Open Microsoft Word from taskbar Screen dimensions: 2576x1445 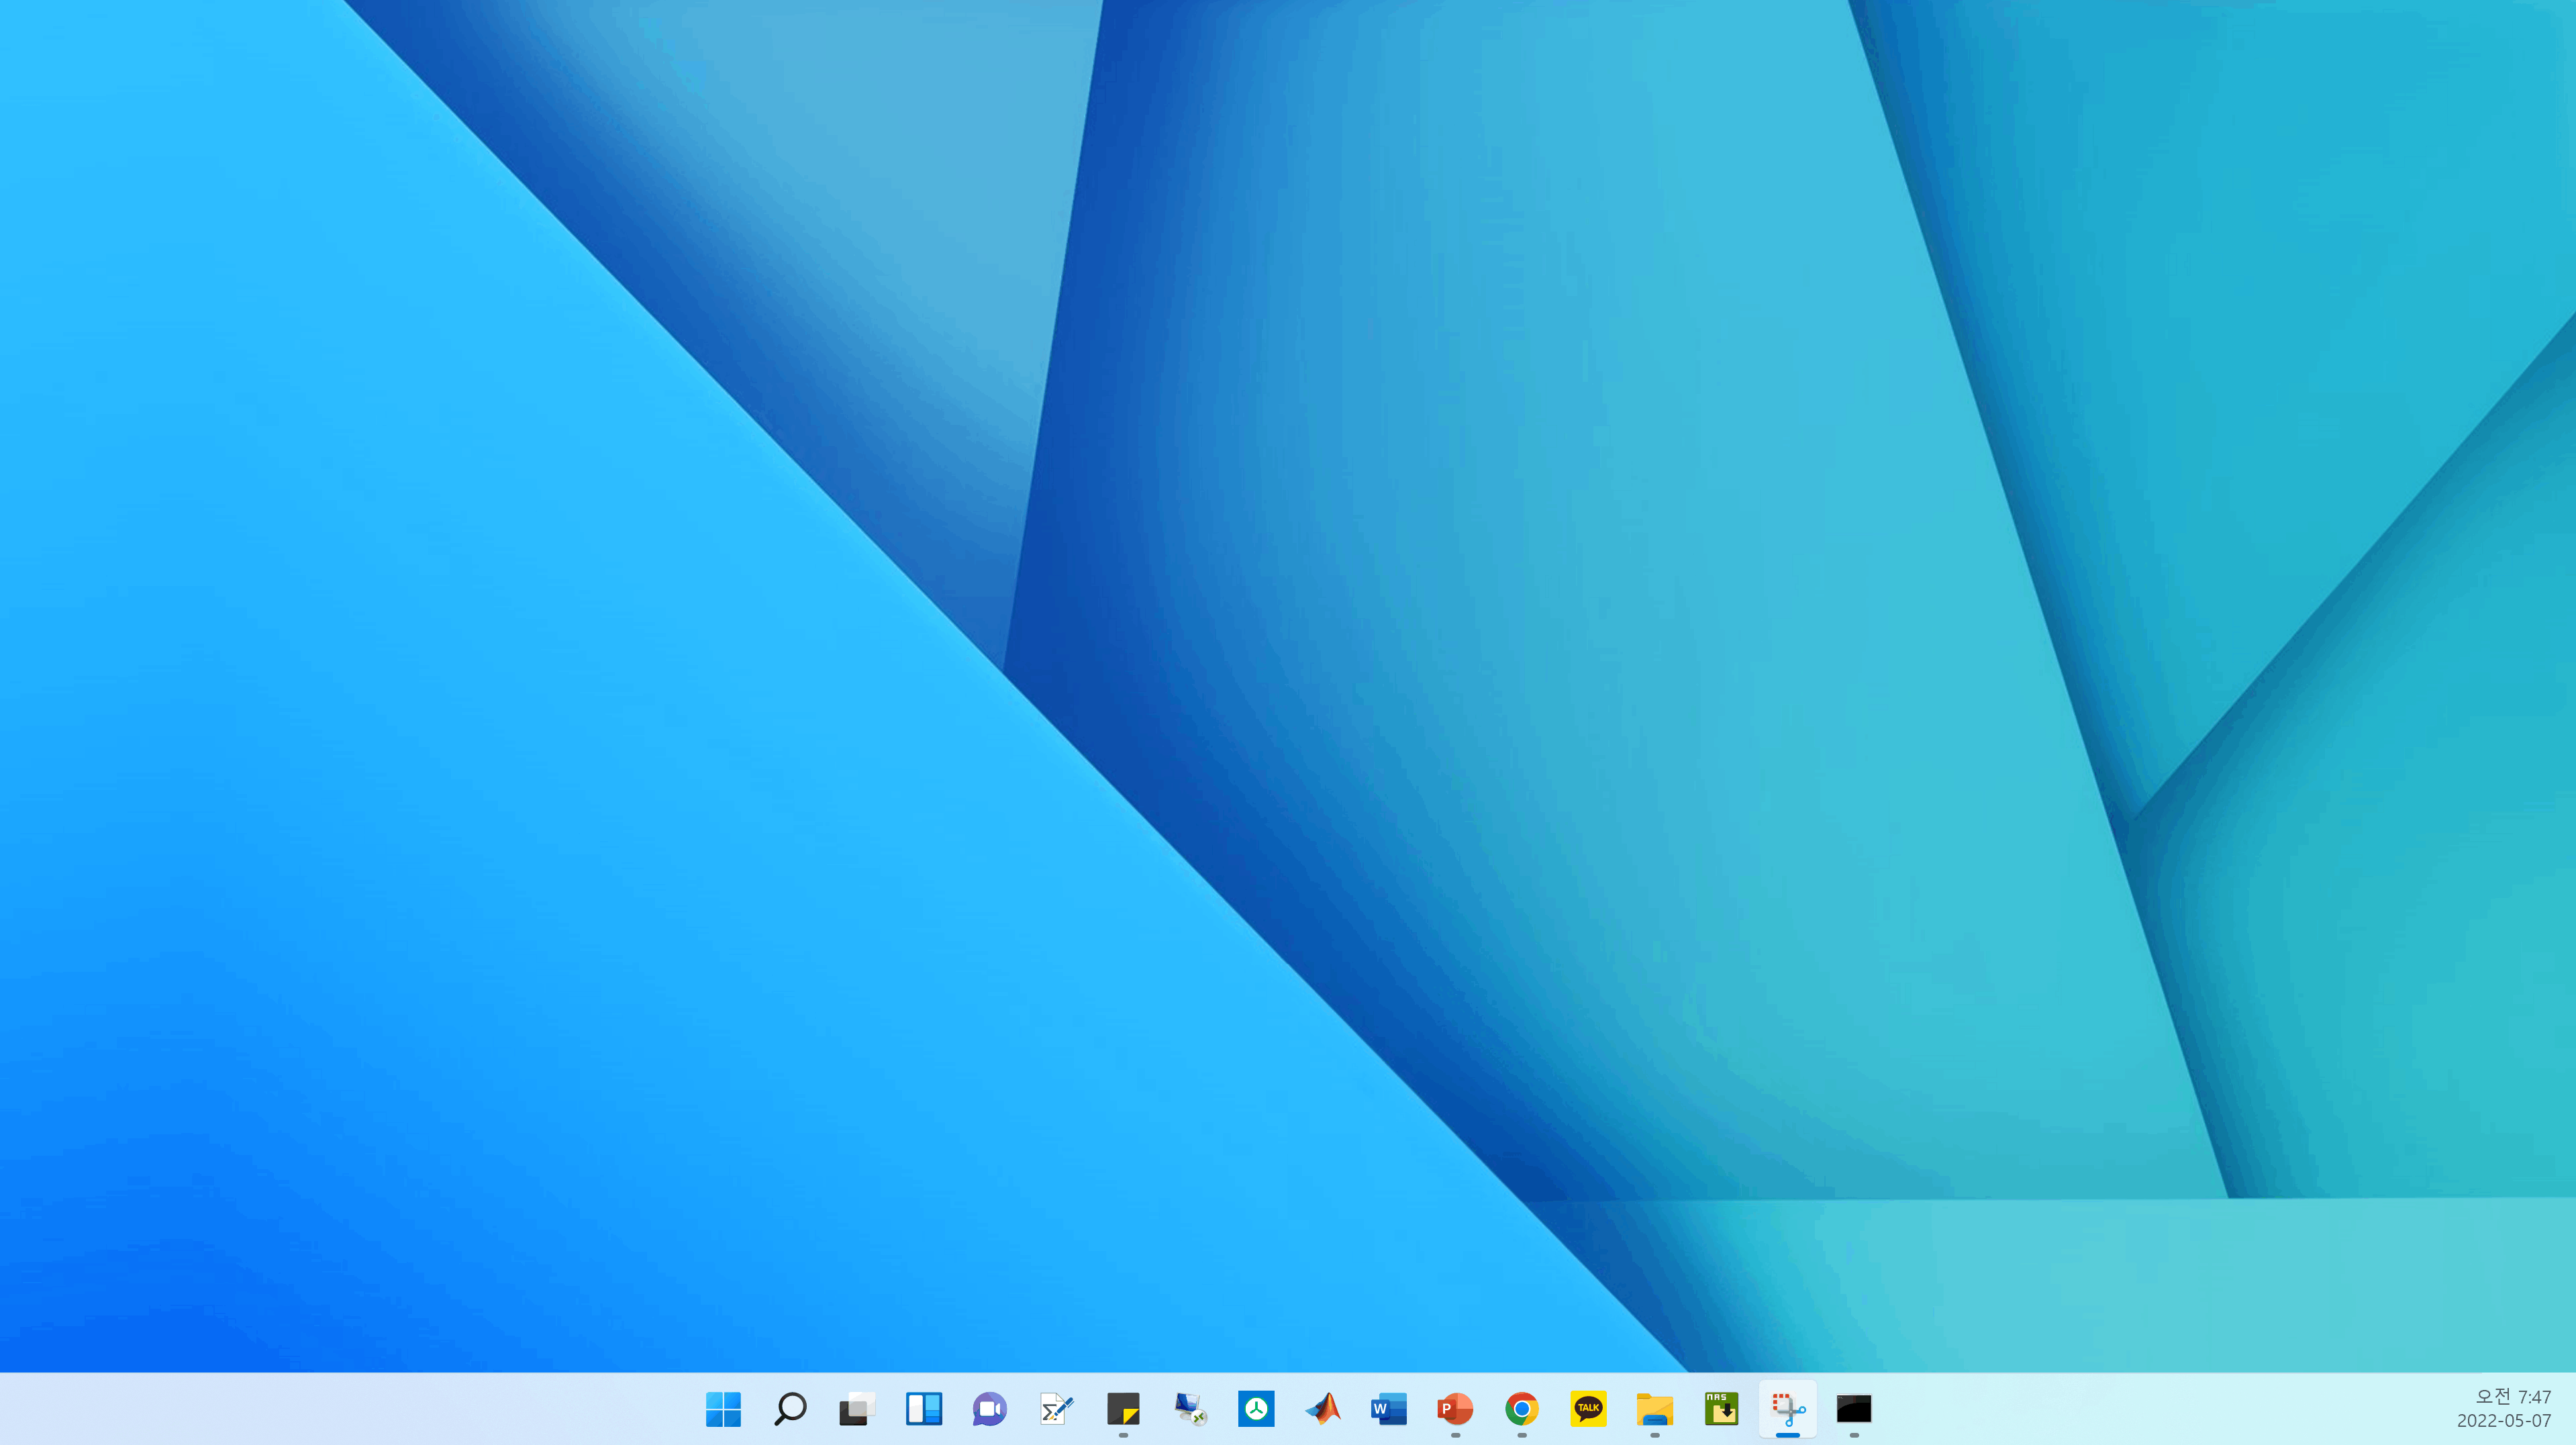pyautogui.click(x=1389, y=1409)
